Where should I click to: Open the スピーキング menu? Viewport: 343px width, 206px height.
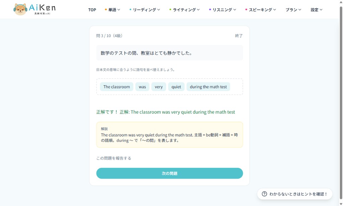(x=261, y=10)
